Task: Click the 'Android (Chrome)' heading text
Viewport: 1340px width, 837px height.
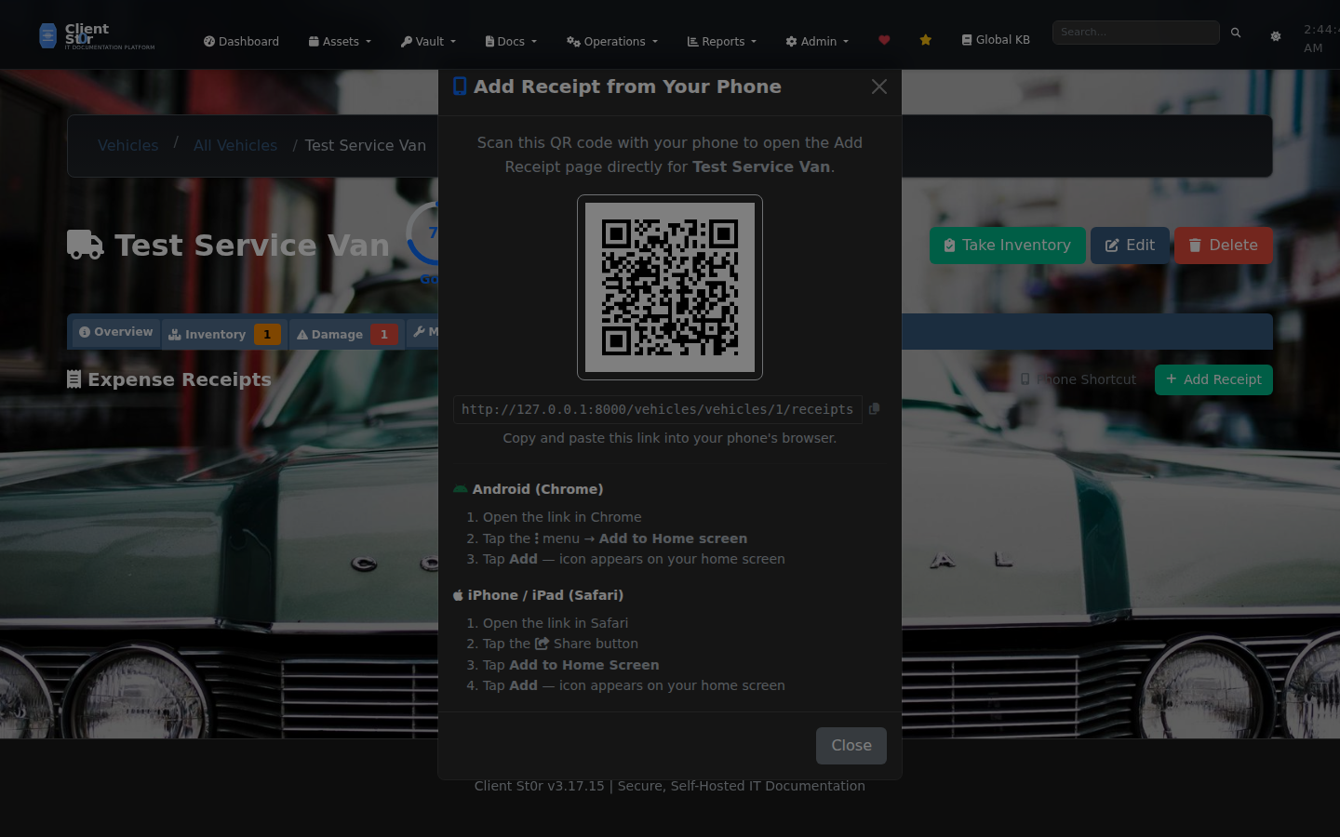Action: click(x=538, y=489)
